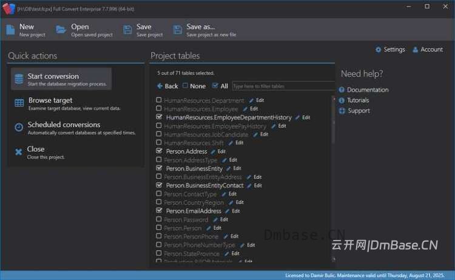Click the Documentation info icon
Image resolution: width=455 pixels, height=280 pixels.
(x=342, y=90)
